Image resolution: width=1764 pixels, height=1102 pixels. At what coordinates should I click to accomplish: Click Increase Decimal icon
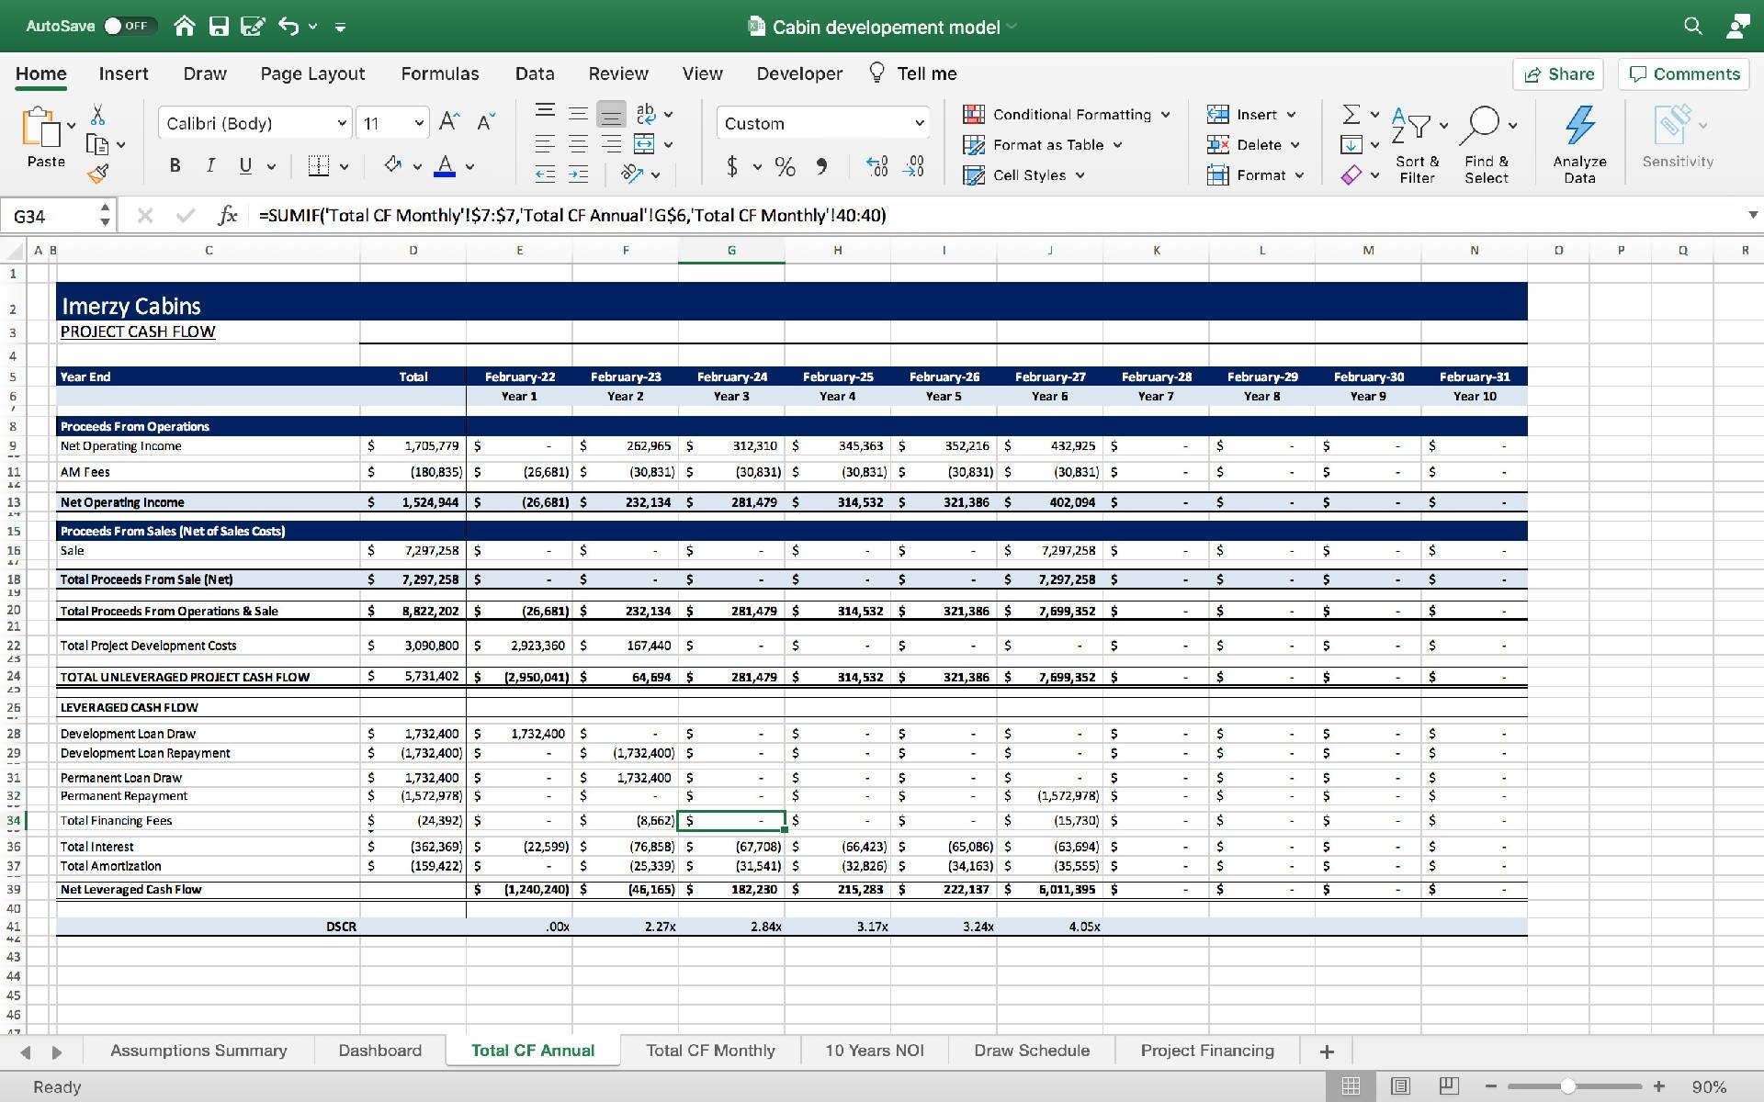877,166
